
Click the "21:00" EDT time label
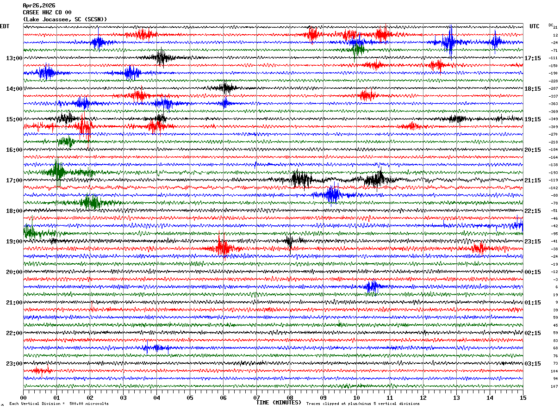coord(14,303)
